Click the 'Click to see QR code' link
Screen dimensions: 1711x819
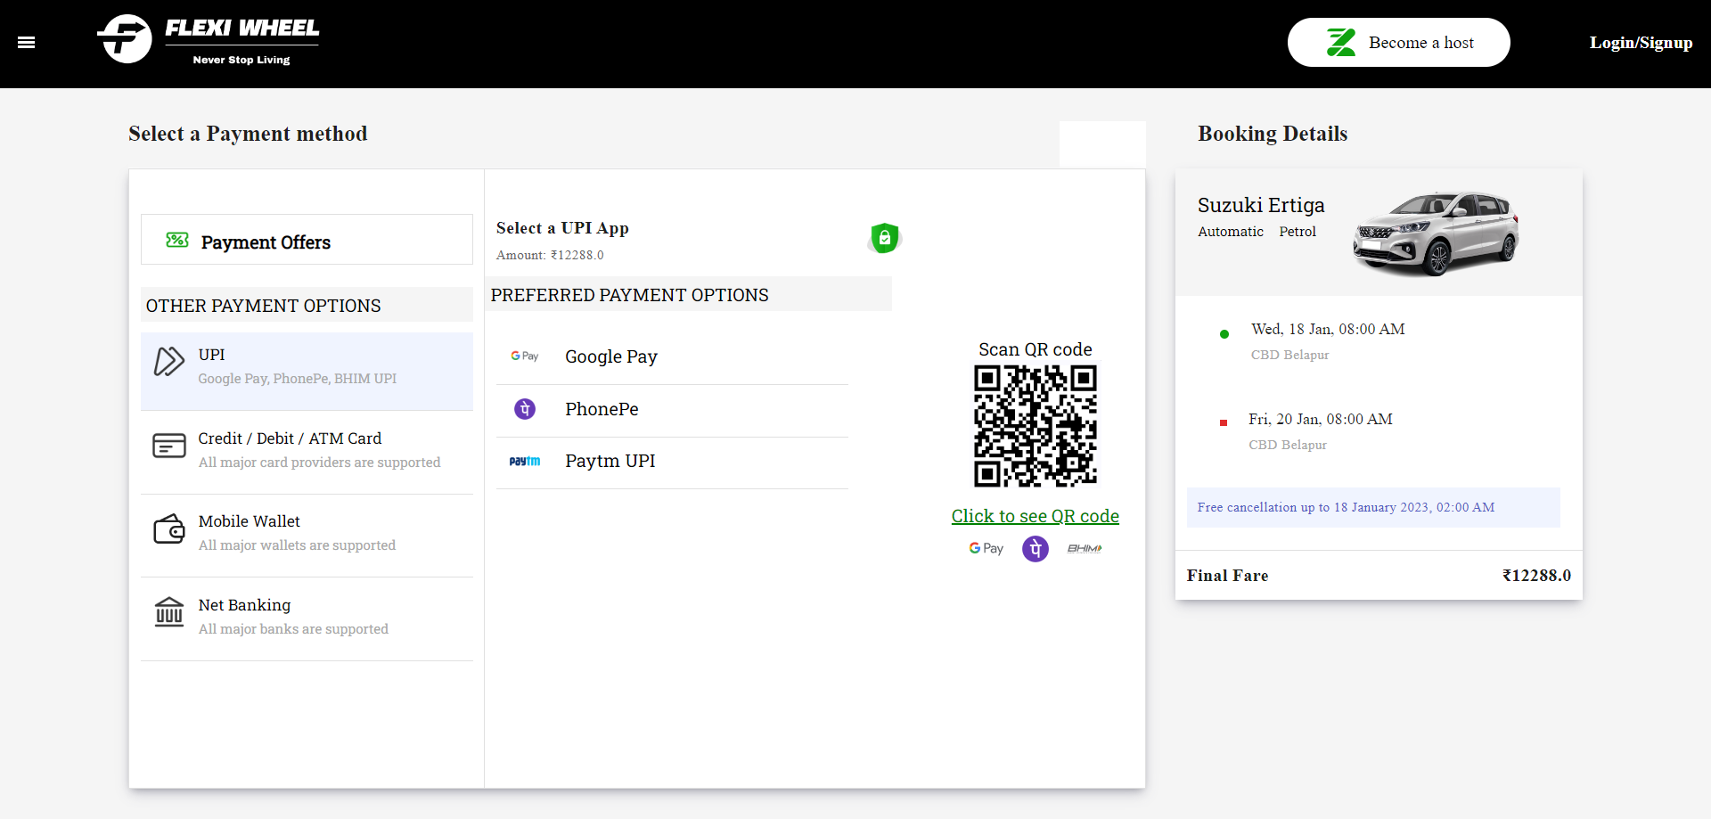pyautogui.click(x=1035, y=516)
